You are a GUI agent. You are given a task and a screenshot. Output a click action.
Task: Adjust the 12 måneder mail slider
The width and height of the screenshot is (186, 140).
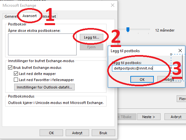(x=128, y=30)
